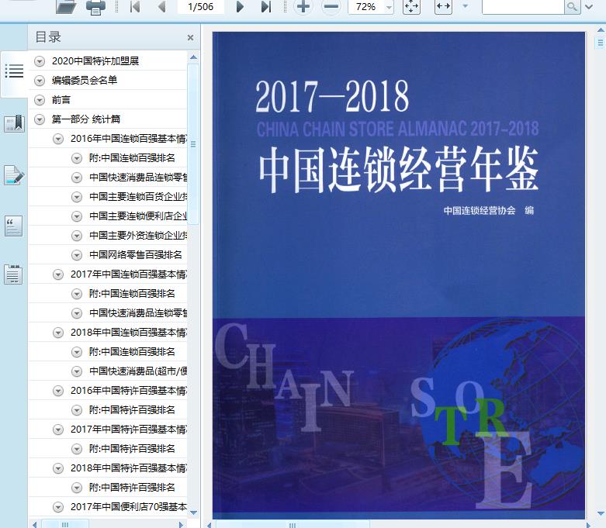Collapse the 2016年中国特许百强基本情 node

tap(58, 391)
